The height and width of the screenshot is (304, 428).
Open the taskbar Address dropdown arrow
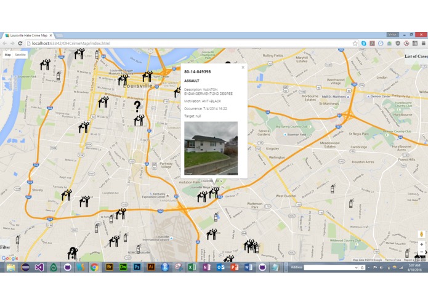pyautogui.click(x=356, y=268)
